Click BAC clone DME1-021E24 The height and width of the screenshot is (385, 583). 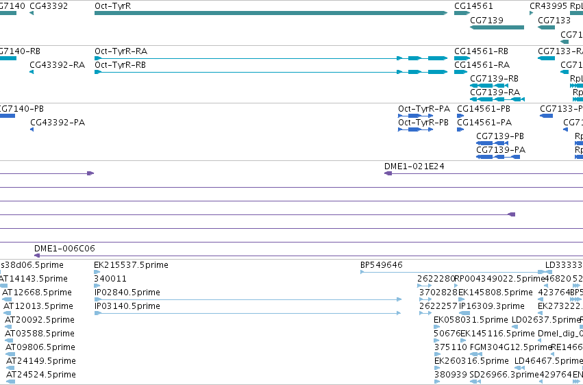pyautogui.click(x=484, y=173)
